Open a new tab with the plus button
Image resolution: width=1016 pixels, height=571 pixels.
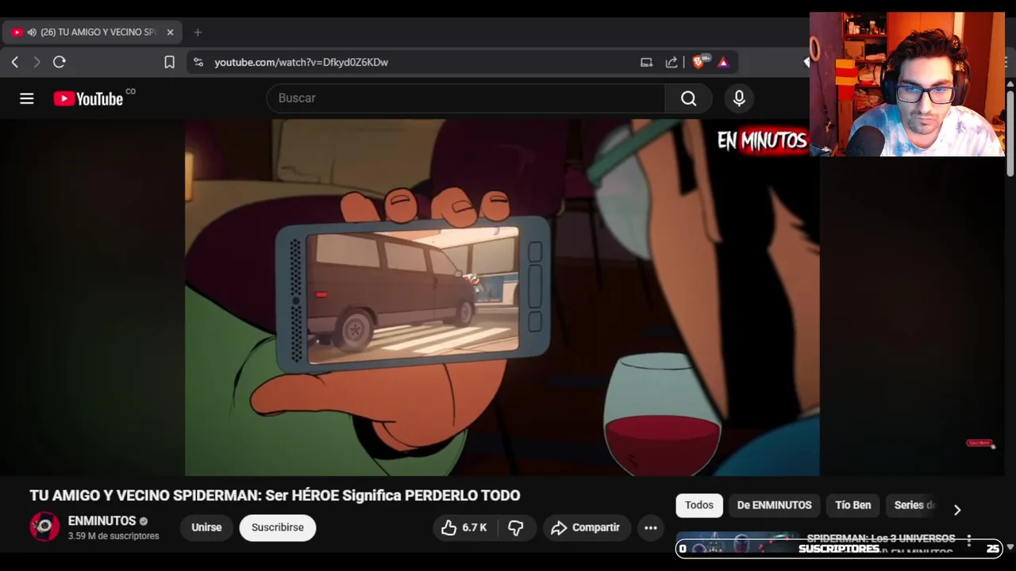pyautogui.click(x=198, y=33)
